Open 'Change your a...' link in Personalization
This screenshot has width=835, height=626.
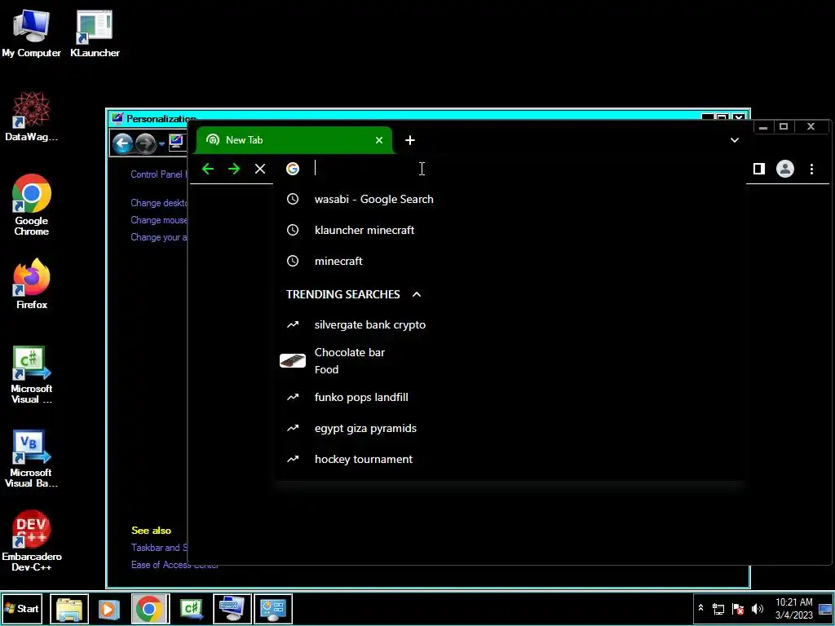point(159,237)
